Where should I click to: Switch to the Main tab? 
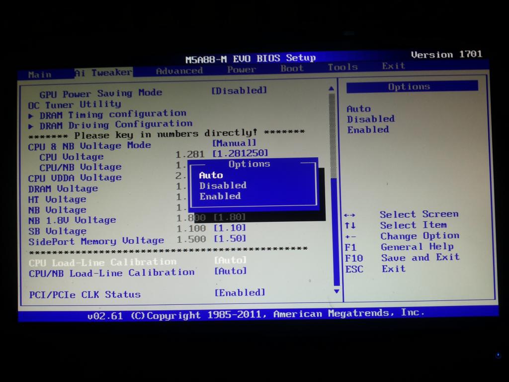tap(40, 75)
